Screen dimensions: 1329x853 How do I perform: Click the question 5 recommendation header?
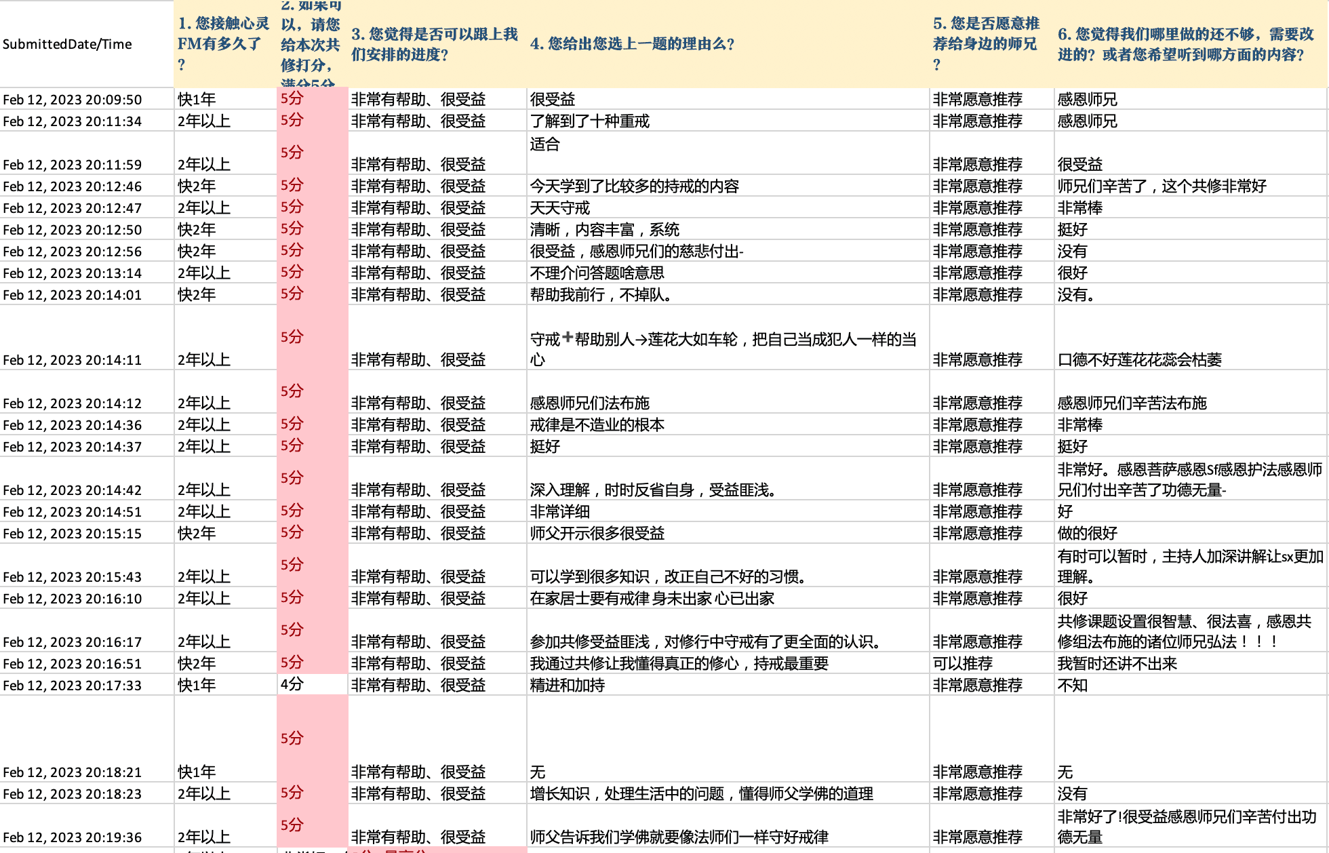coord(986,44)
